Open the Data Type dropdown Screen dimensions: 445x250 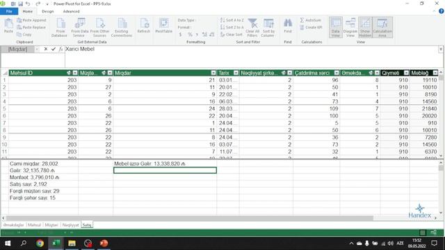(186, 20)
